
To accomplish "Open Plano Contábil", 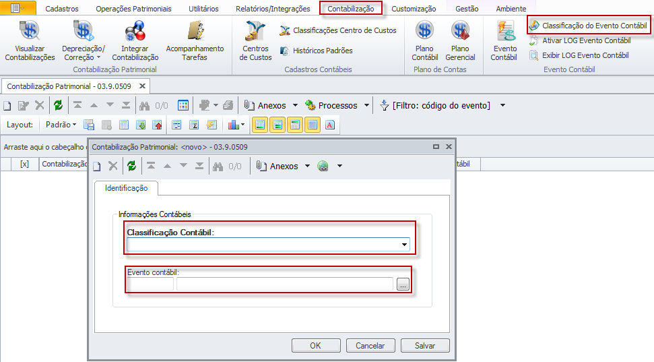I will click(x=424, y=41).
